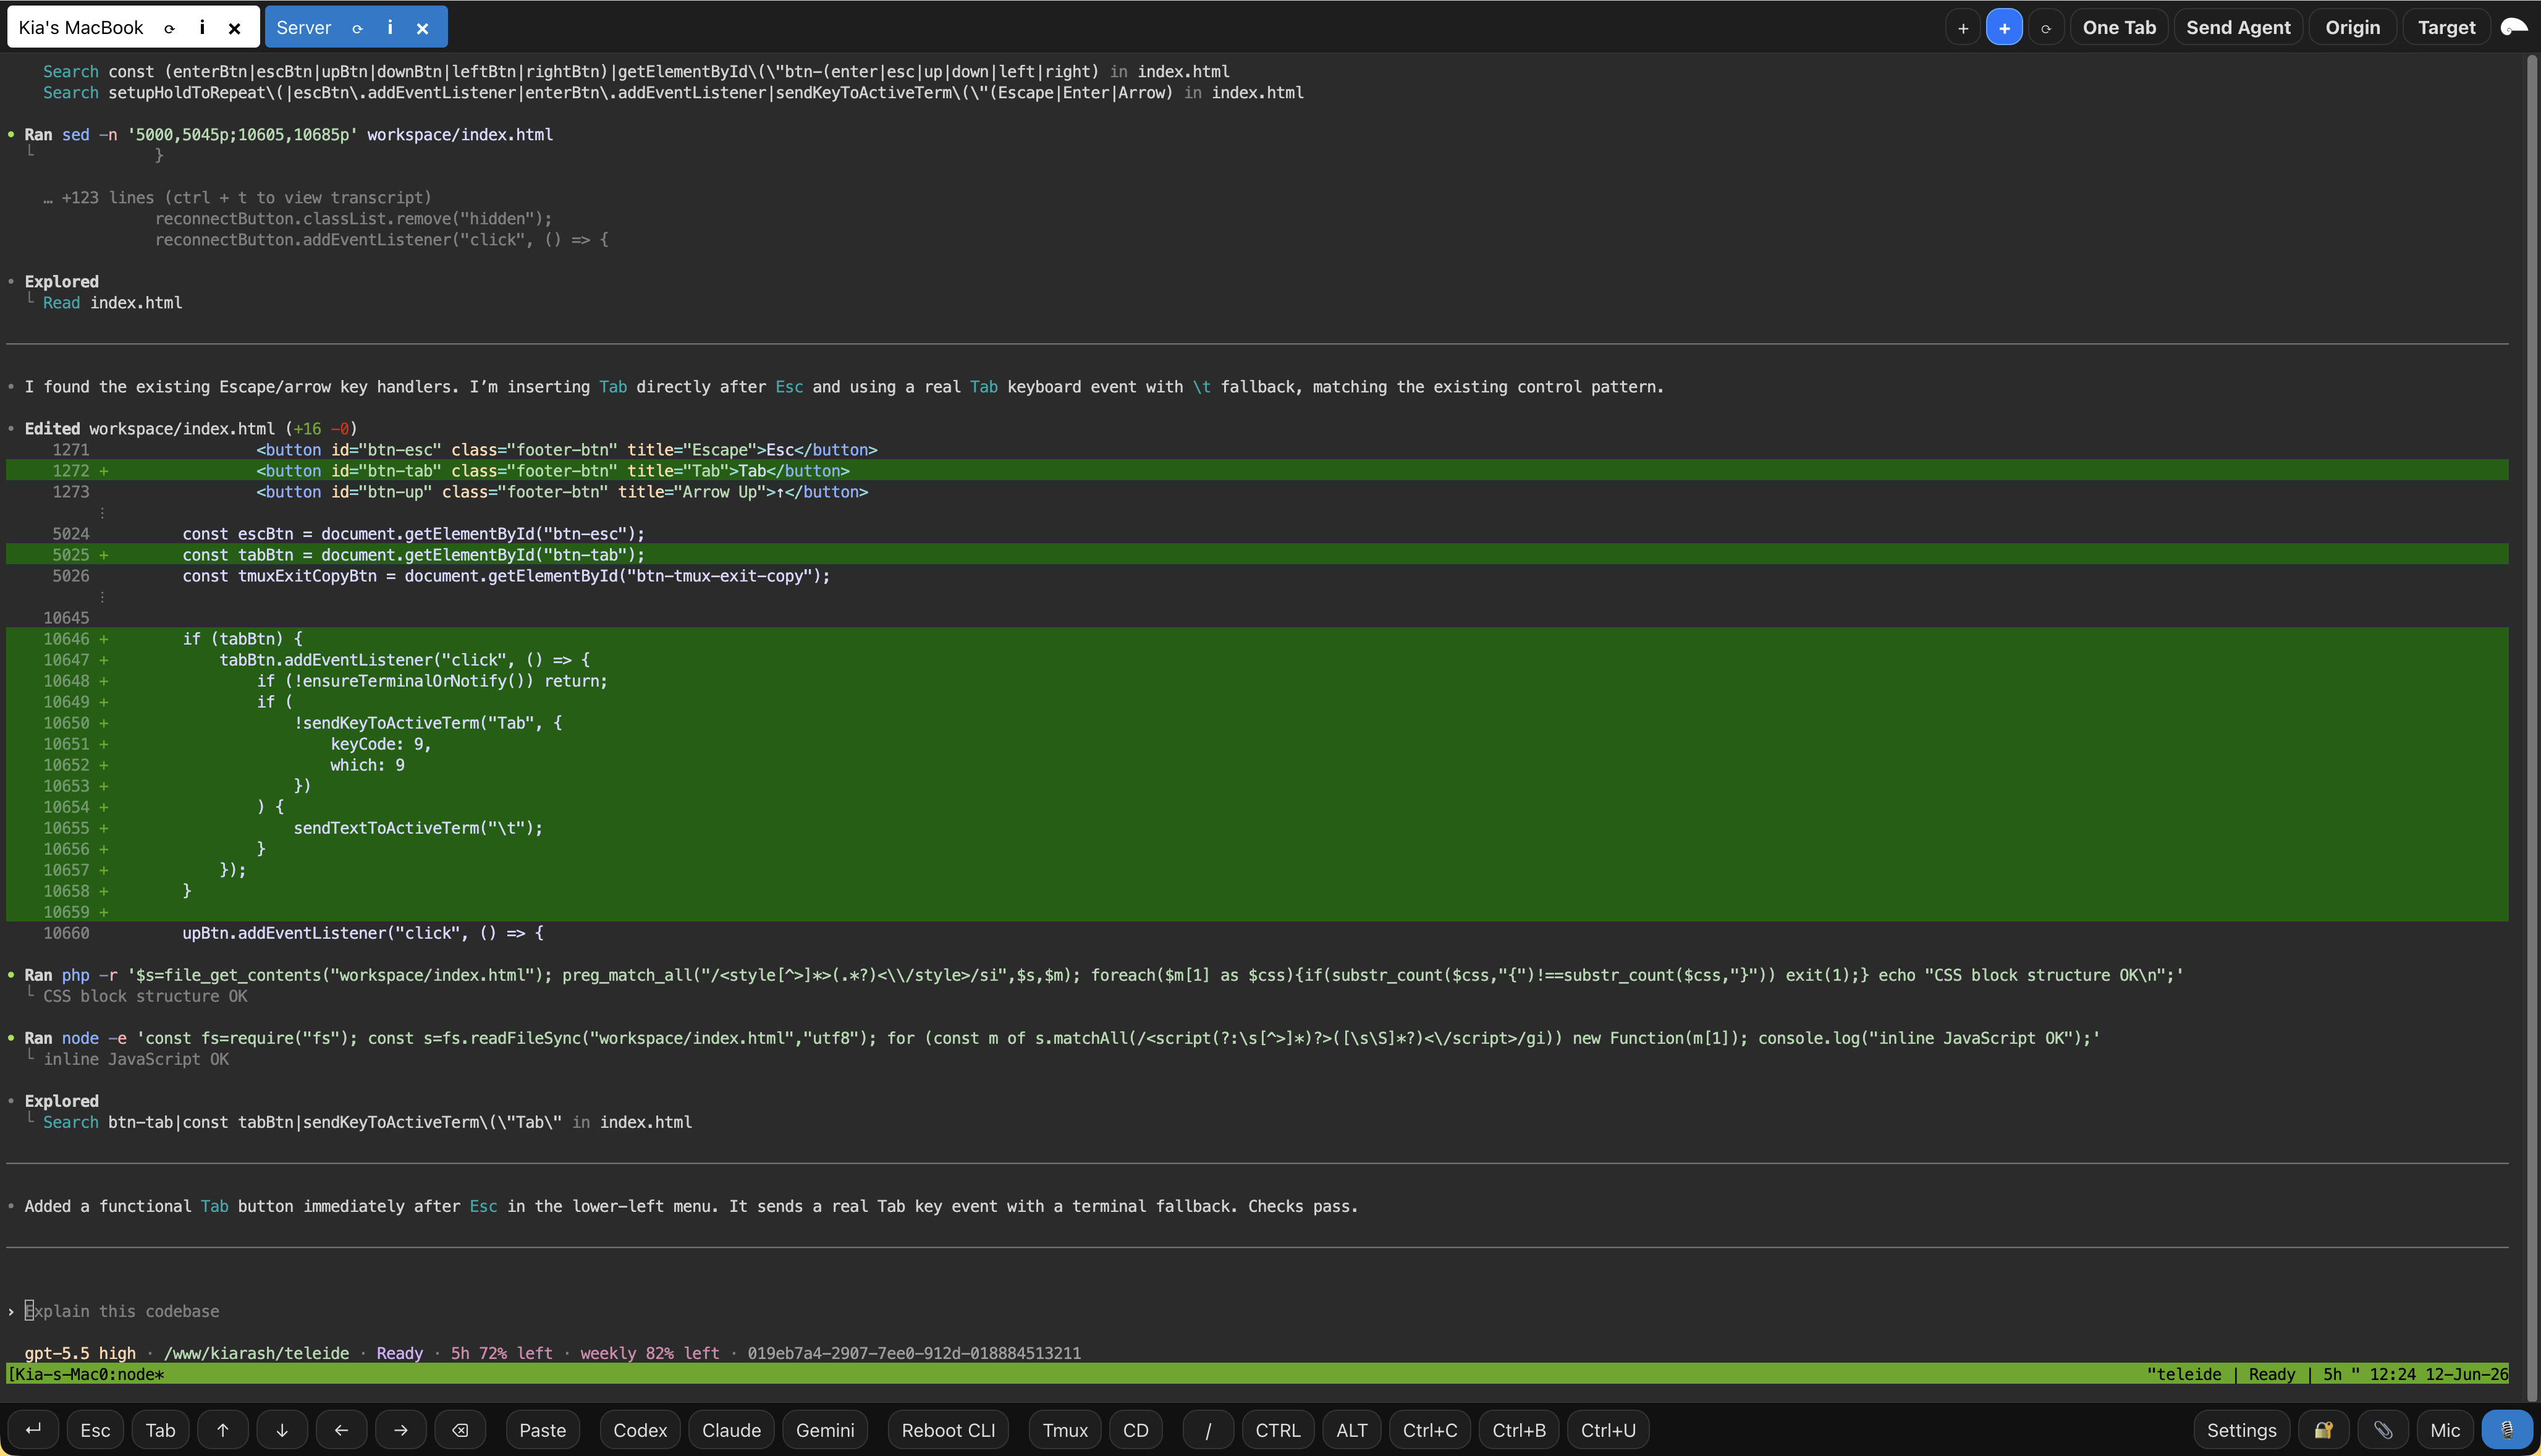Reload the Server tab session
The height and width of the screenshot is (1456, 2541).
(x=357, y=28)
